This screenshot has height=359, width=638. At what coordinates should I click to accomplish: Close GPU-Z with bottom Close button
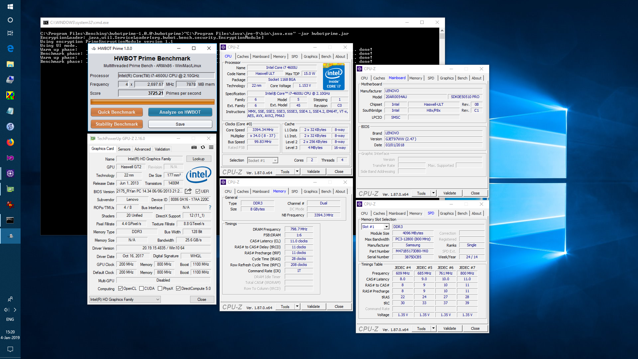tap(202, 299)
